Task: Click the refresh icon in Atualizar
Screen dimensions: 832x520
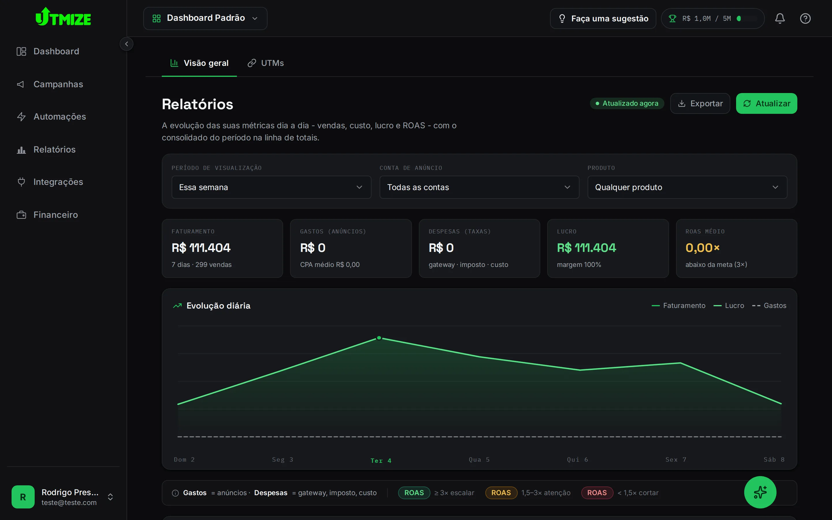Action: (x=747, y=103)
